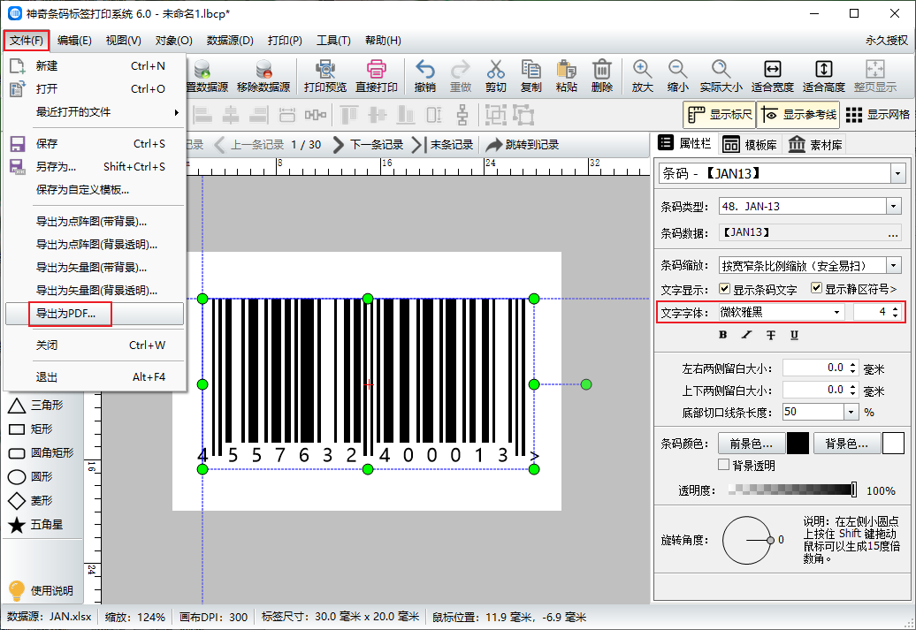Select the Diamond (菱形) shape tool

tap(30, 501)
